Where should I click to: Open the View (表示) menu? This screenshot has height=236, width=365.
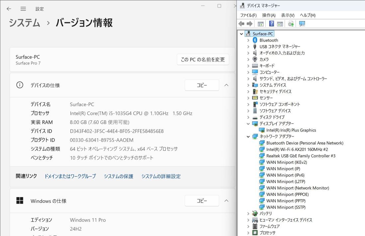click(x=288, y=15)
